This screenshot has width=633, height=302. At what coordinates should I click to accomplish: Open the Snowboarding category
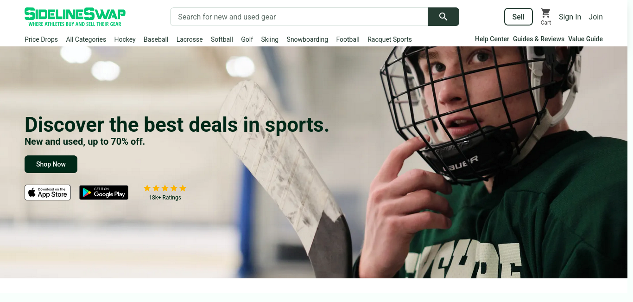coord(307,39)
